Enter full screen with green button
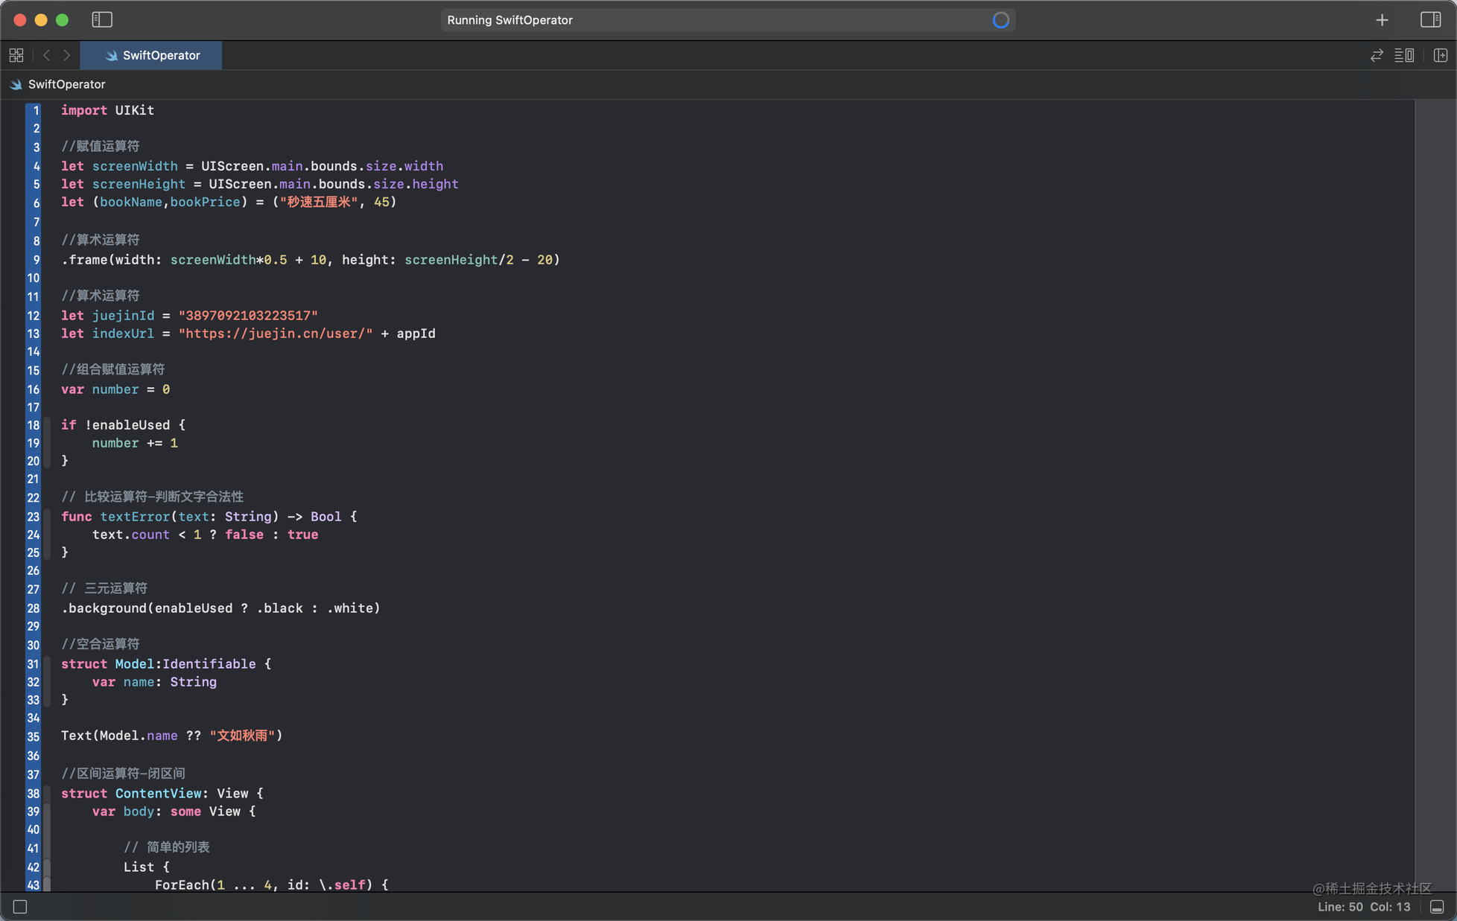The width and height of the screenshot is (1457, 921). pyautogui.click(x=62, y=20)
